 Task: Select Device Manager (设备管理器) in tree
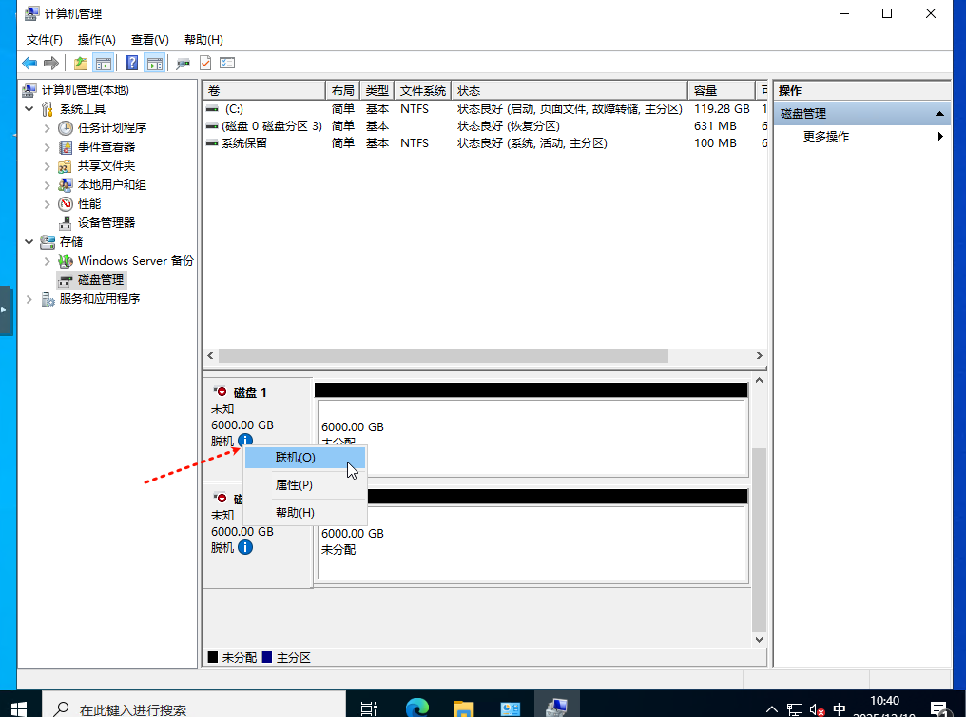(x=106, y=222)
